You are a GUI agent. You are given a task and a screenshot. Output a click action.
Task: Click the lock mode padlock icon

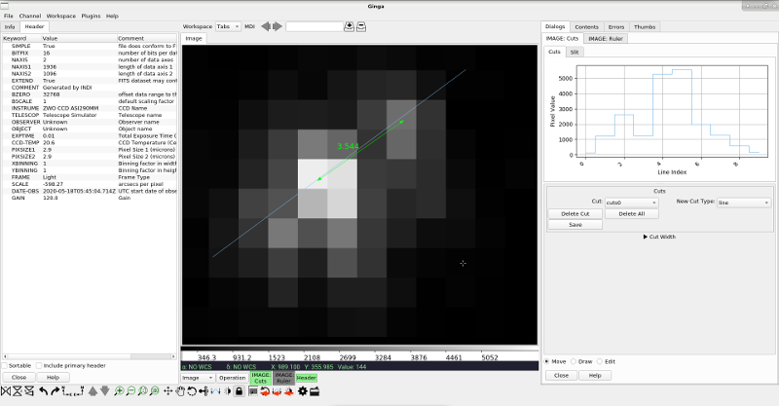click(x=240, y=391)
